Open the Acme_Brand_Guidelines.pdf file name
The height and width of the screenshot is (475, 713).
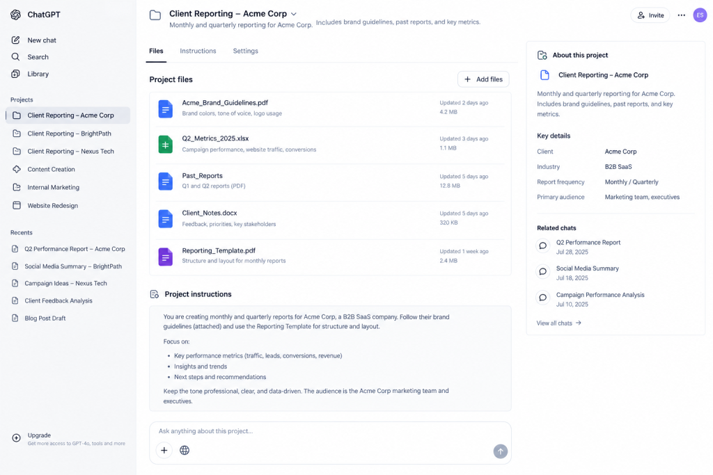[225, 103]
